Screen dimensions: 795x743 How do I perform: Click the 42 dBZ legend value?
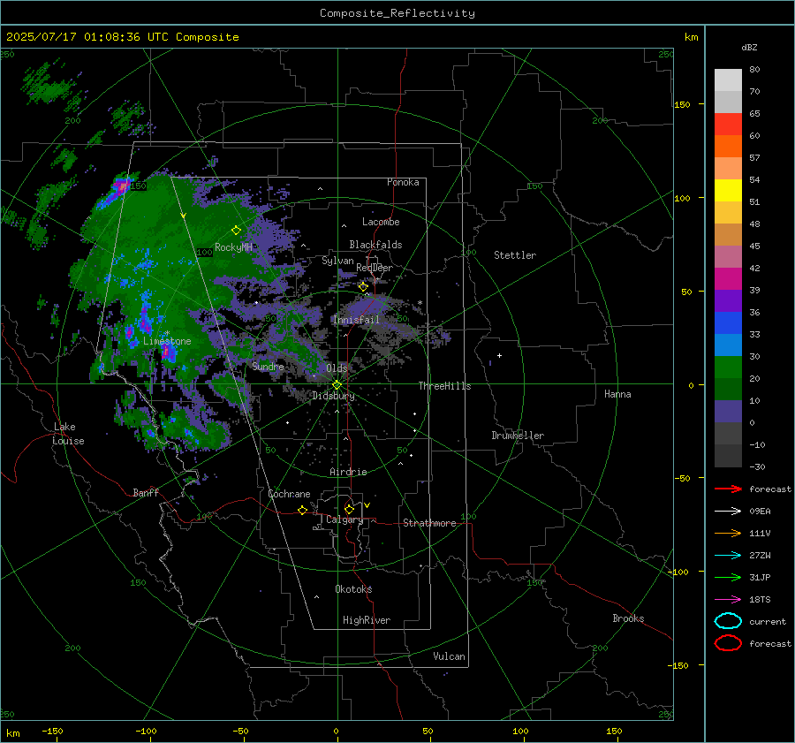pyautogui.click(x=754, y=268)
